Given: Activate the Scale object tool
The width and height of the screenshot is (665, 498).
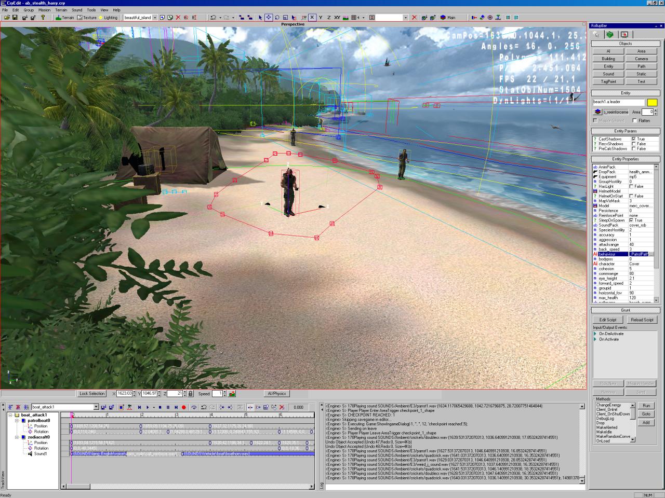Looking at the screenshot, I should (x=285, y=18).
